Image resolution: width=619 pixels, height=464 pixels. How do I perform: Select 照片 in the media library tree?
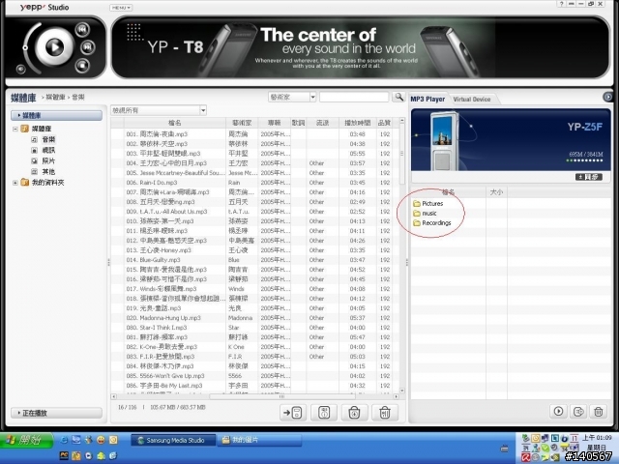[48, 161]
